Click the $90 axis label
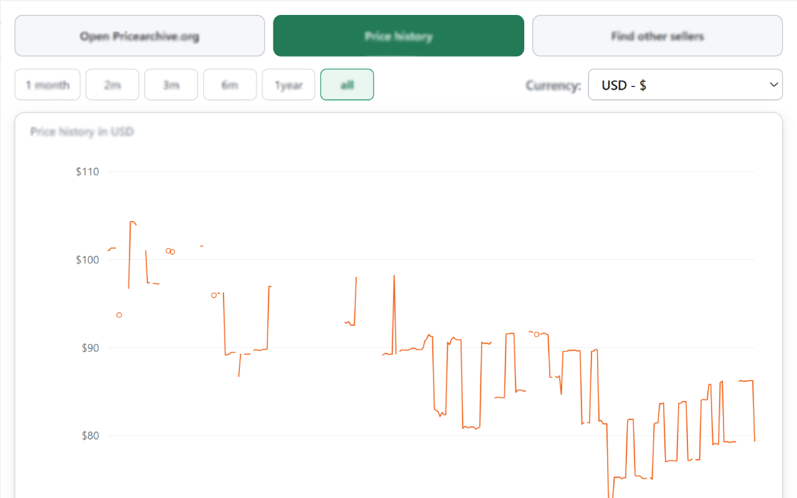 [90, 347]
